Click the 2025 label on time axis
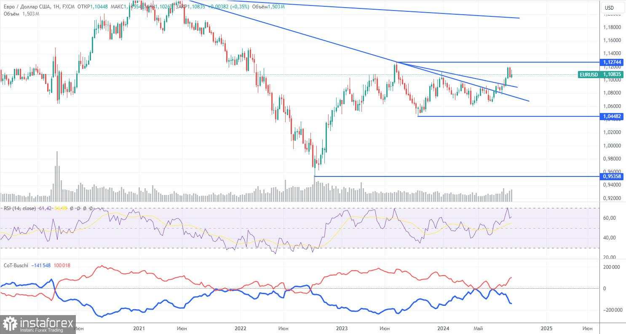 click(x=546, y=328)
